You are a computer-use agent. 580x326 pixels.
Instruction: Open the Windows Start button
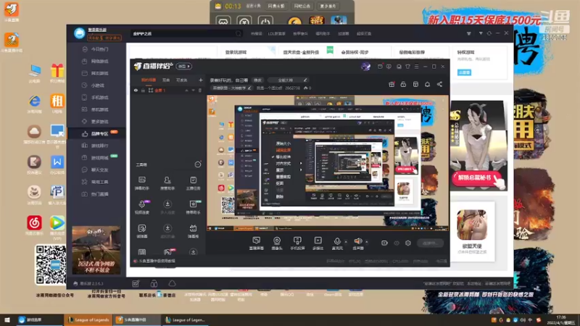coord(7,319)
